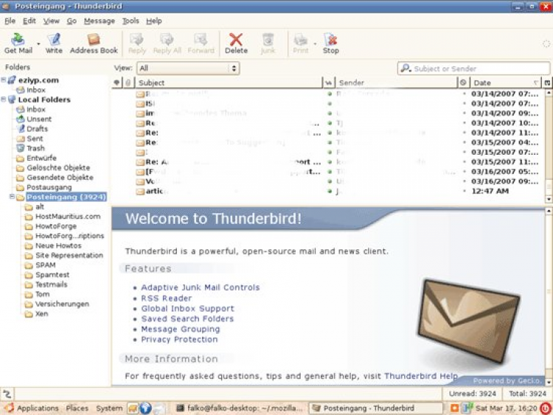Click the Forward toolbar button

point(201,43)
